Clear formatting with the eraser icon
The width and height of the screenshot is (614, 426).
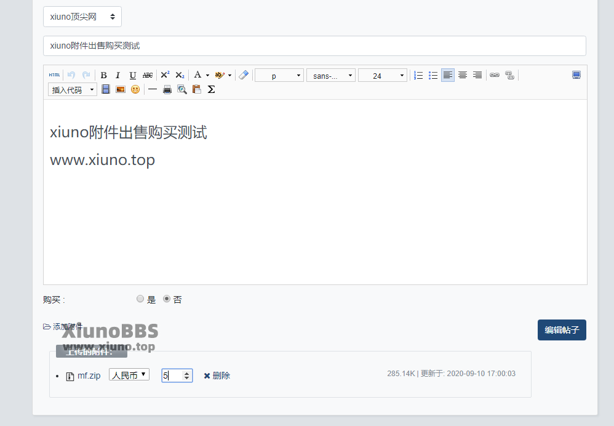244,75
